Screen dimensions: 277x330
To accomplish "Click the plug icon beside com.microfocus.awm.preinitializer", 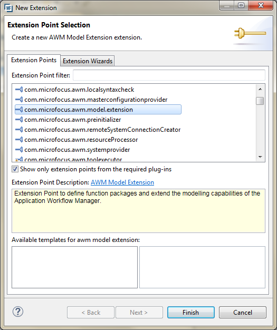I will [19, 120].
